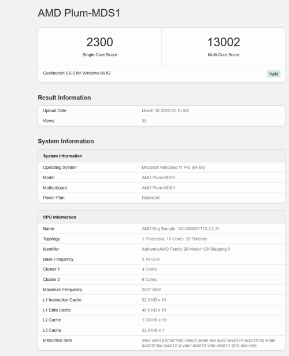This screenshot has height=356, width=289.
Task: Click the Geekbench 6.6.0 version text
Action: click(x=77, y=73)
